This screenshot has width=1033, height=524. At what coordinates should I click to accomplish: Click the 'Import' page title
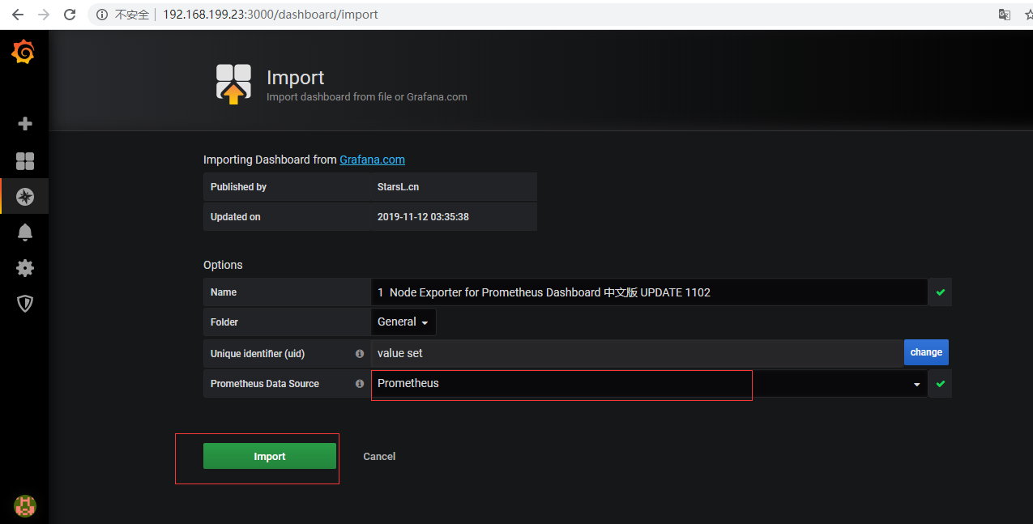[295, 78]
